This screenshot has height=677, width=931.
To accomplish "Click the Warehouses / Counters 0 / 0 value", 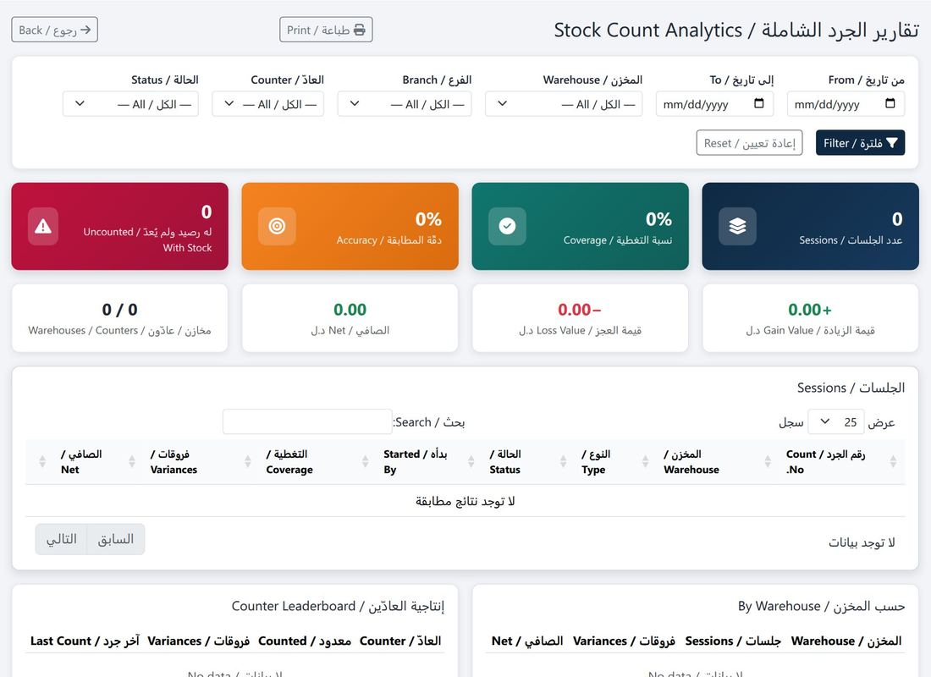I will (x=119, y=310).
